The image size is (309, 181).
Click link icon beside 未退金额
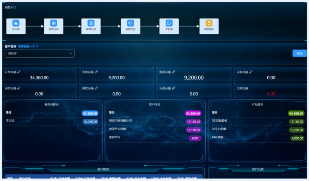pyautogui.click(x=174, y=88)
